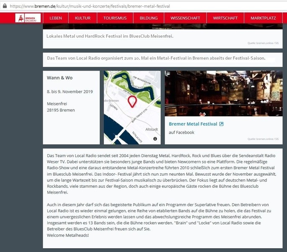Click 'auf Facebook' caption text
287x252 pixels.
tap(181, 132)
